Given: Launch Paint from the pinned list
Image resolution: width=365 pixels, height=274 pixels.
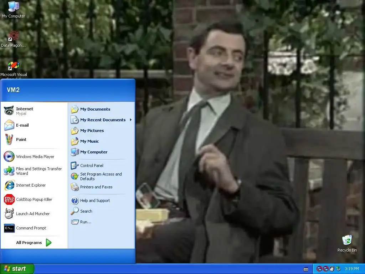Looking at the screenshot, I should [34, 139].
